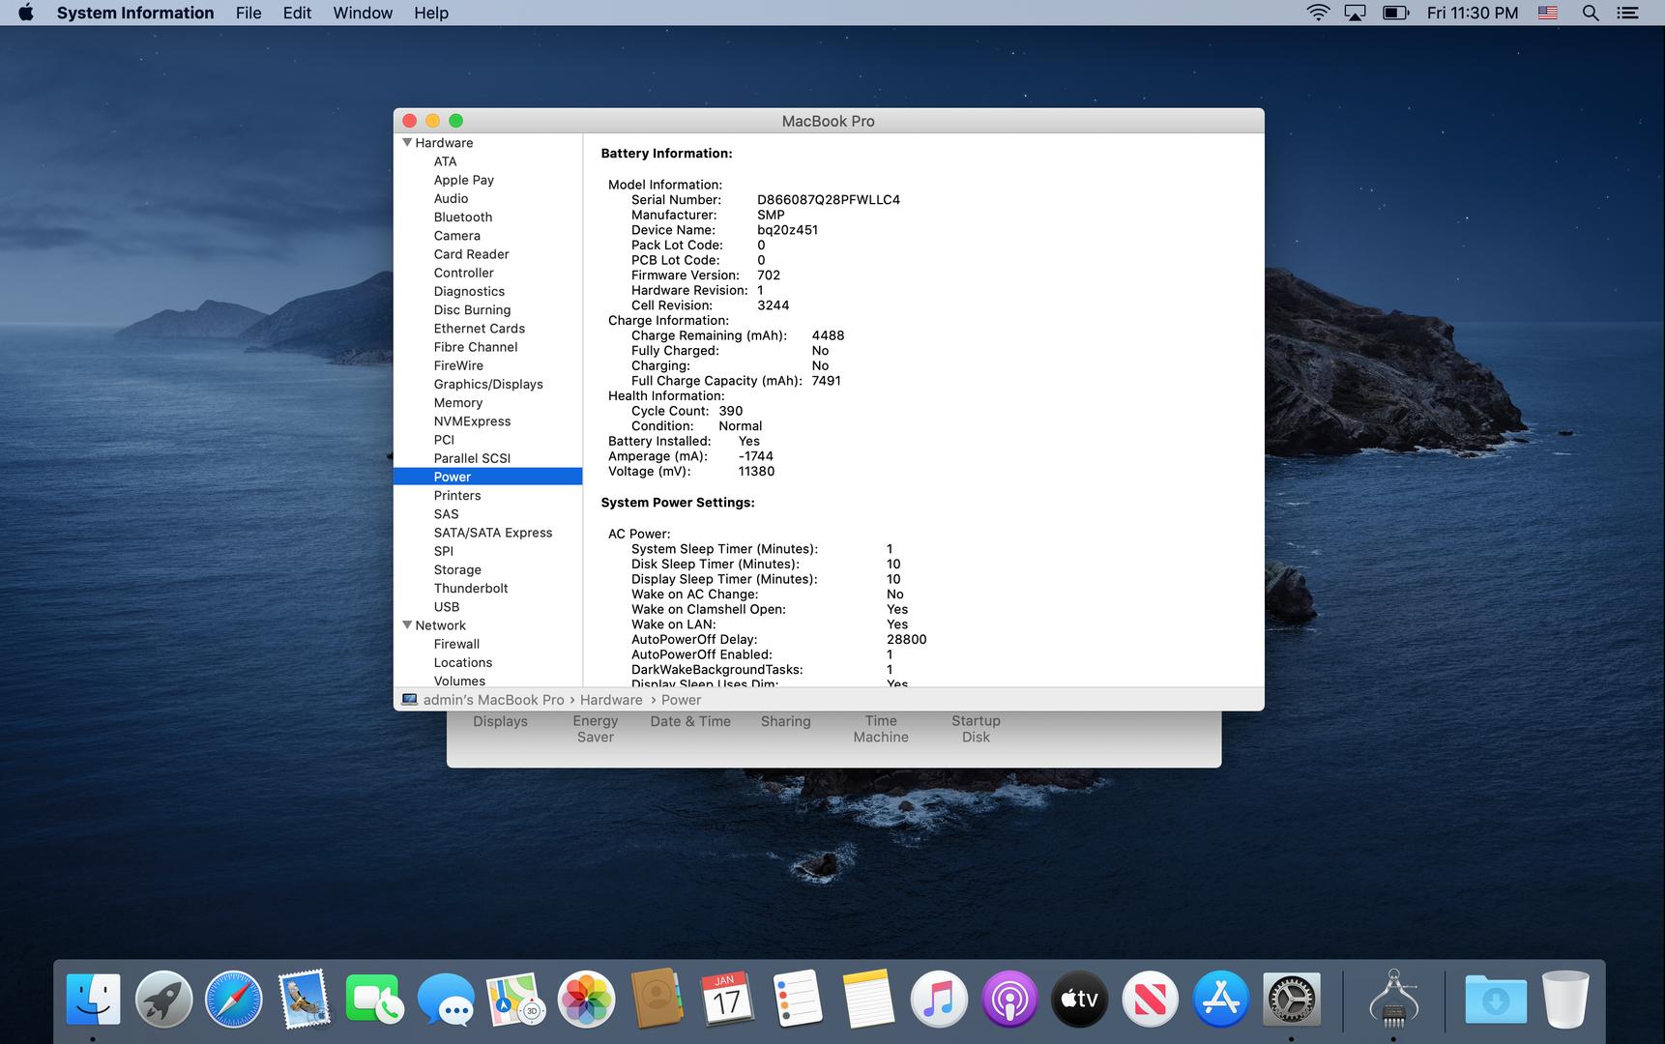
Task: Open the Trash in the Dock
Action: 1565,999
